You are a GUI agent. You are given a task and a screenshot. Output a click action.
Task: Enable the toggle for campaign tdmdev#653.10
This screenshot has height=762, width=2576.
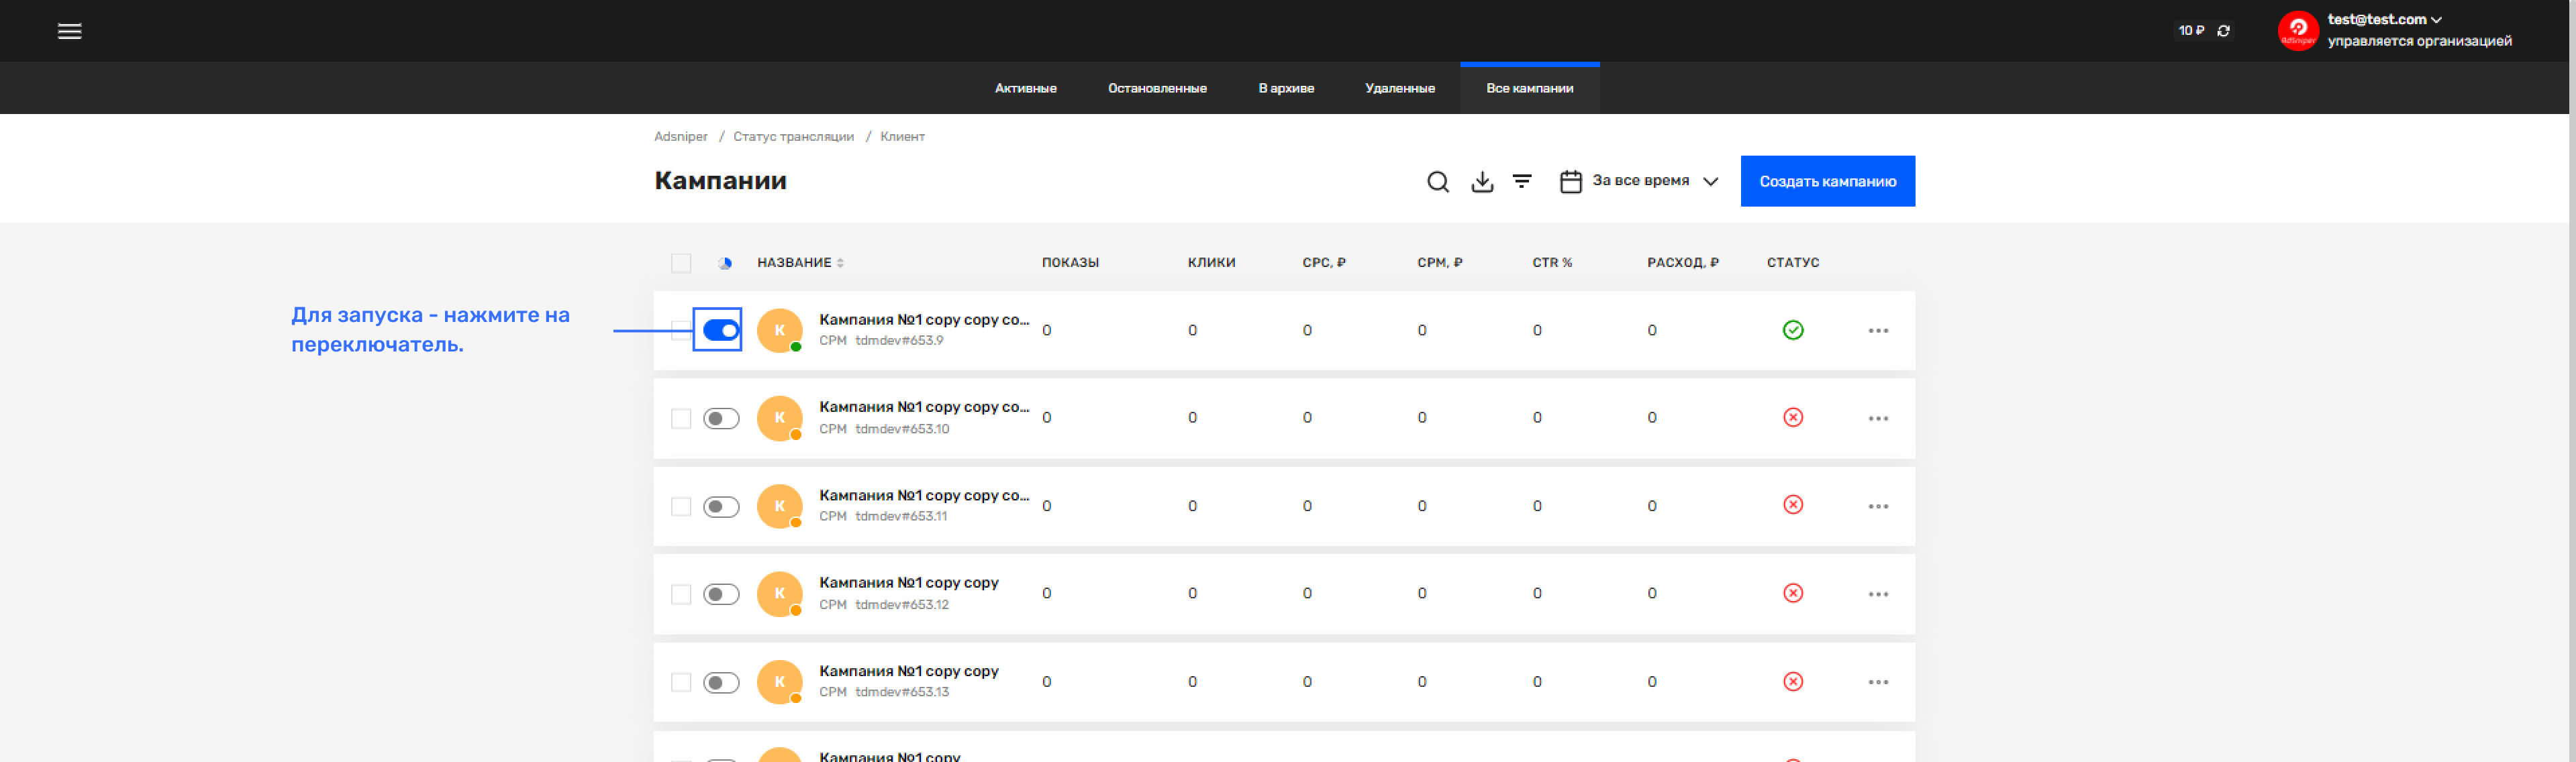720,418
